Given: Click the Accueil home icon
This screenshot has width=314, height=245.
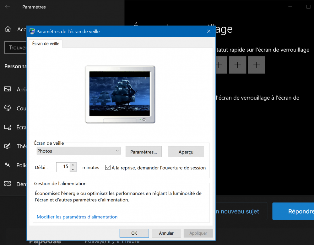Looking at the screenshot, I should click(8, 29).
